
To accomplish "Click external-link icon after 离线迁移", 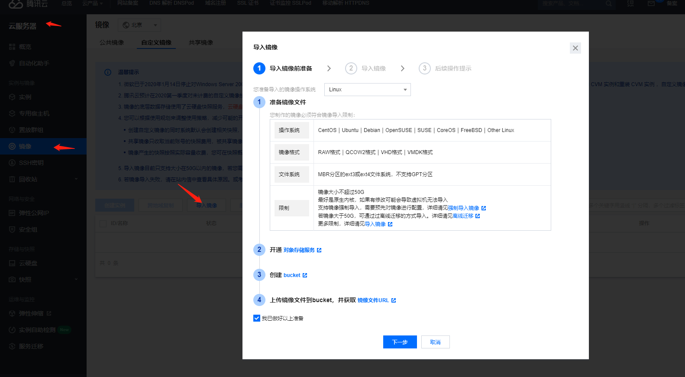I will [478, 216].
